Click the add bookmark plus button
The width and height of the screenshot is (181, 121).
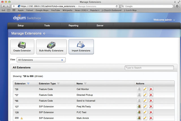[14, 6]
